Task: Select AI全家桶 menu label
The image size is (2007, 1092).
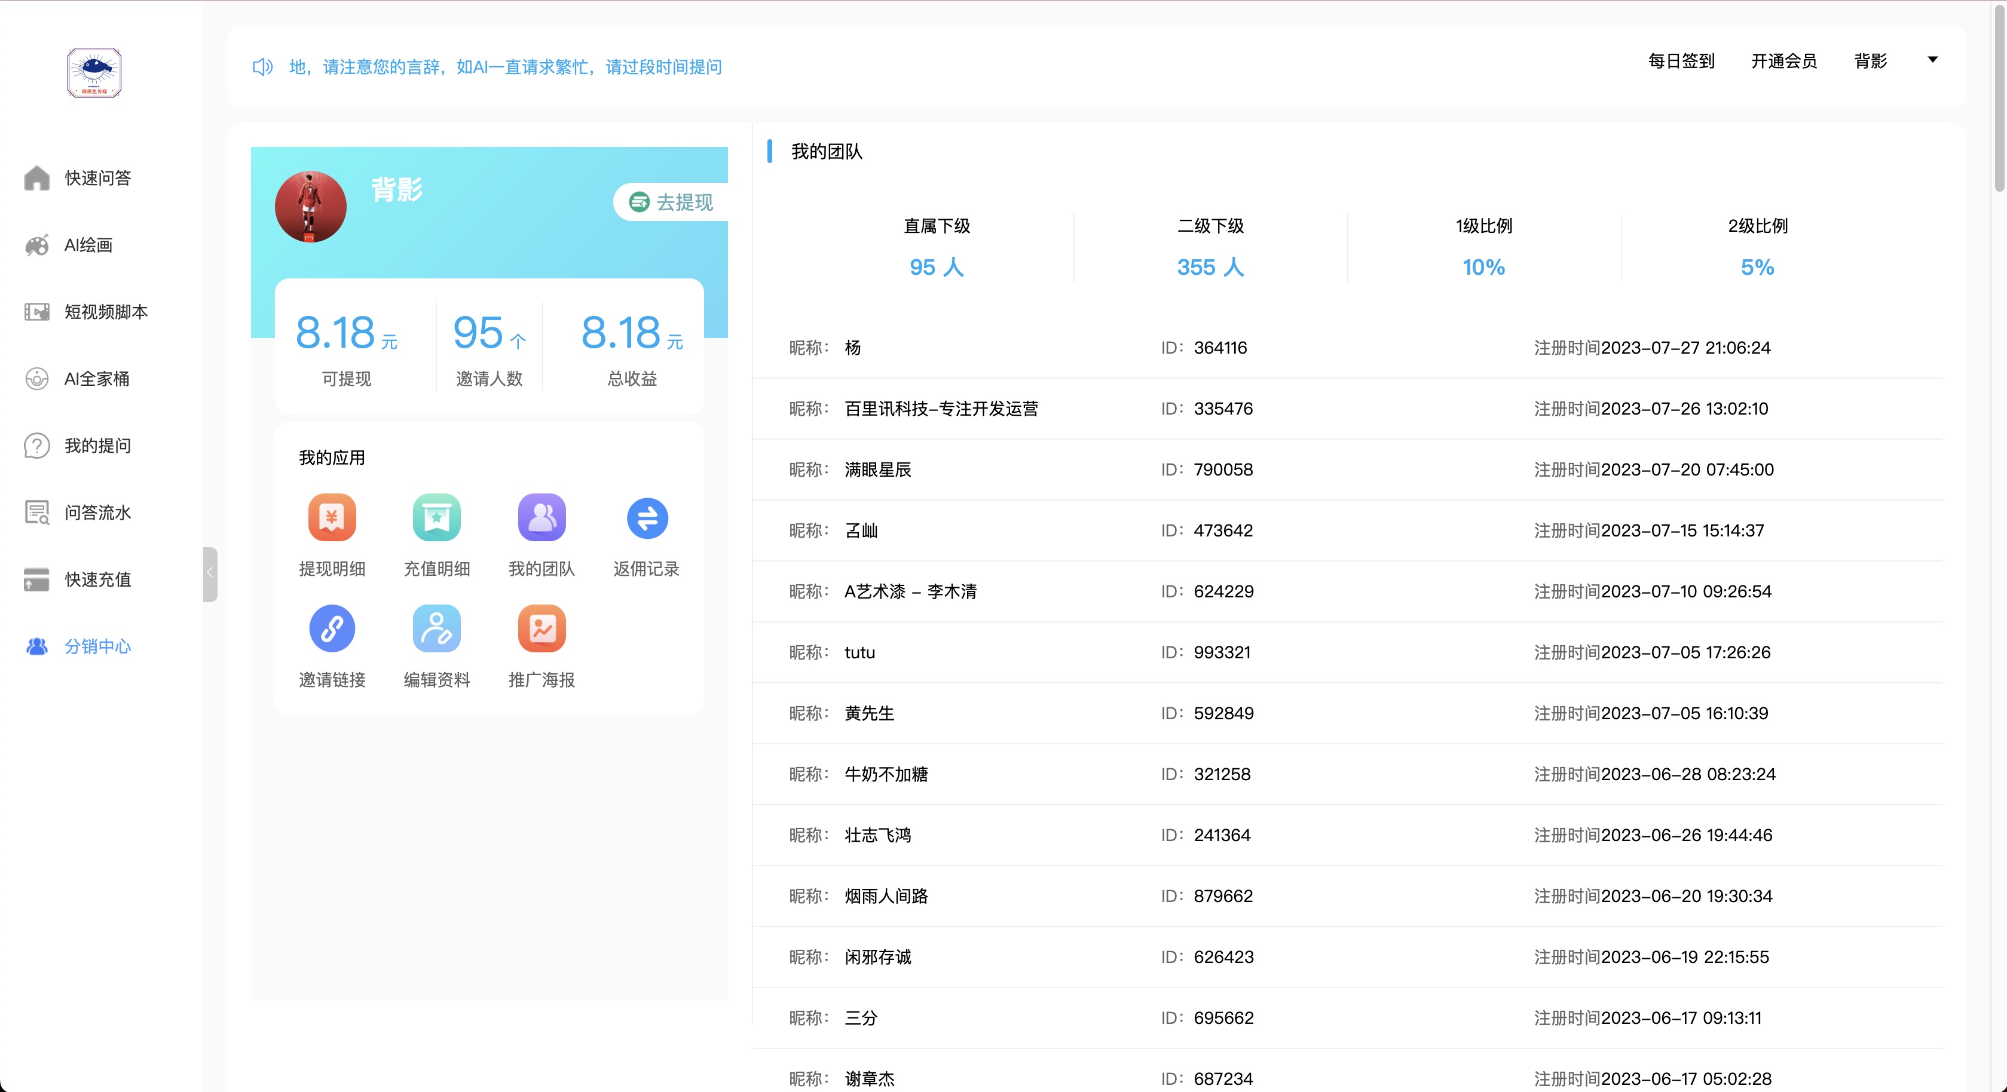Action: (97, 379)
